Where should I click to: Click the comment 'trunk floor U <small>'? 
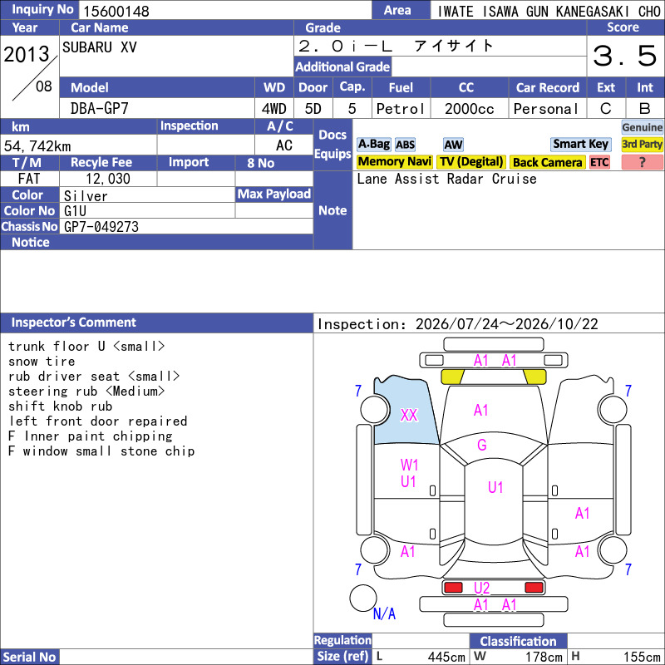[86, 347]
